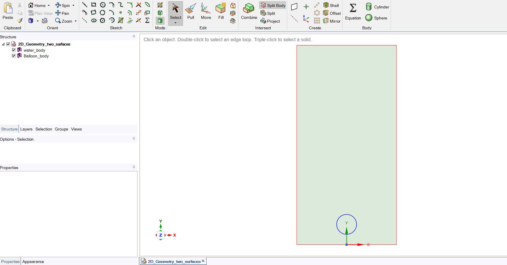Viewport: 507px width, 265px height.
Task: Switch to the Selection tab
Action: pos(44,129)
